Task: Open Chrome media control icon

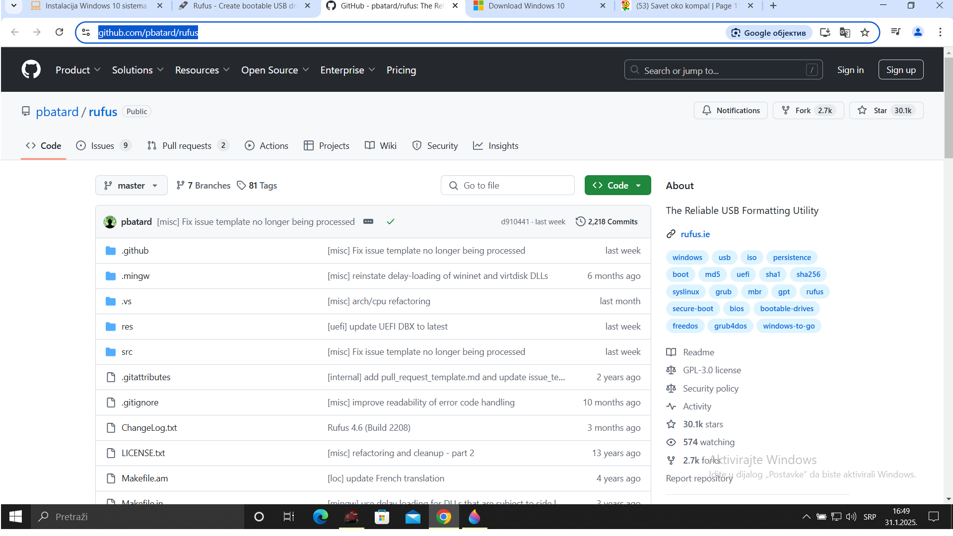Action: click(896, 32)
